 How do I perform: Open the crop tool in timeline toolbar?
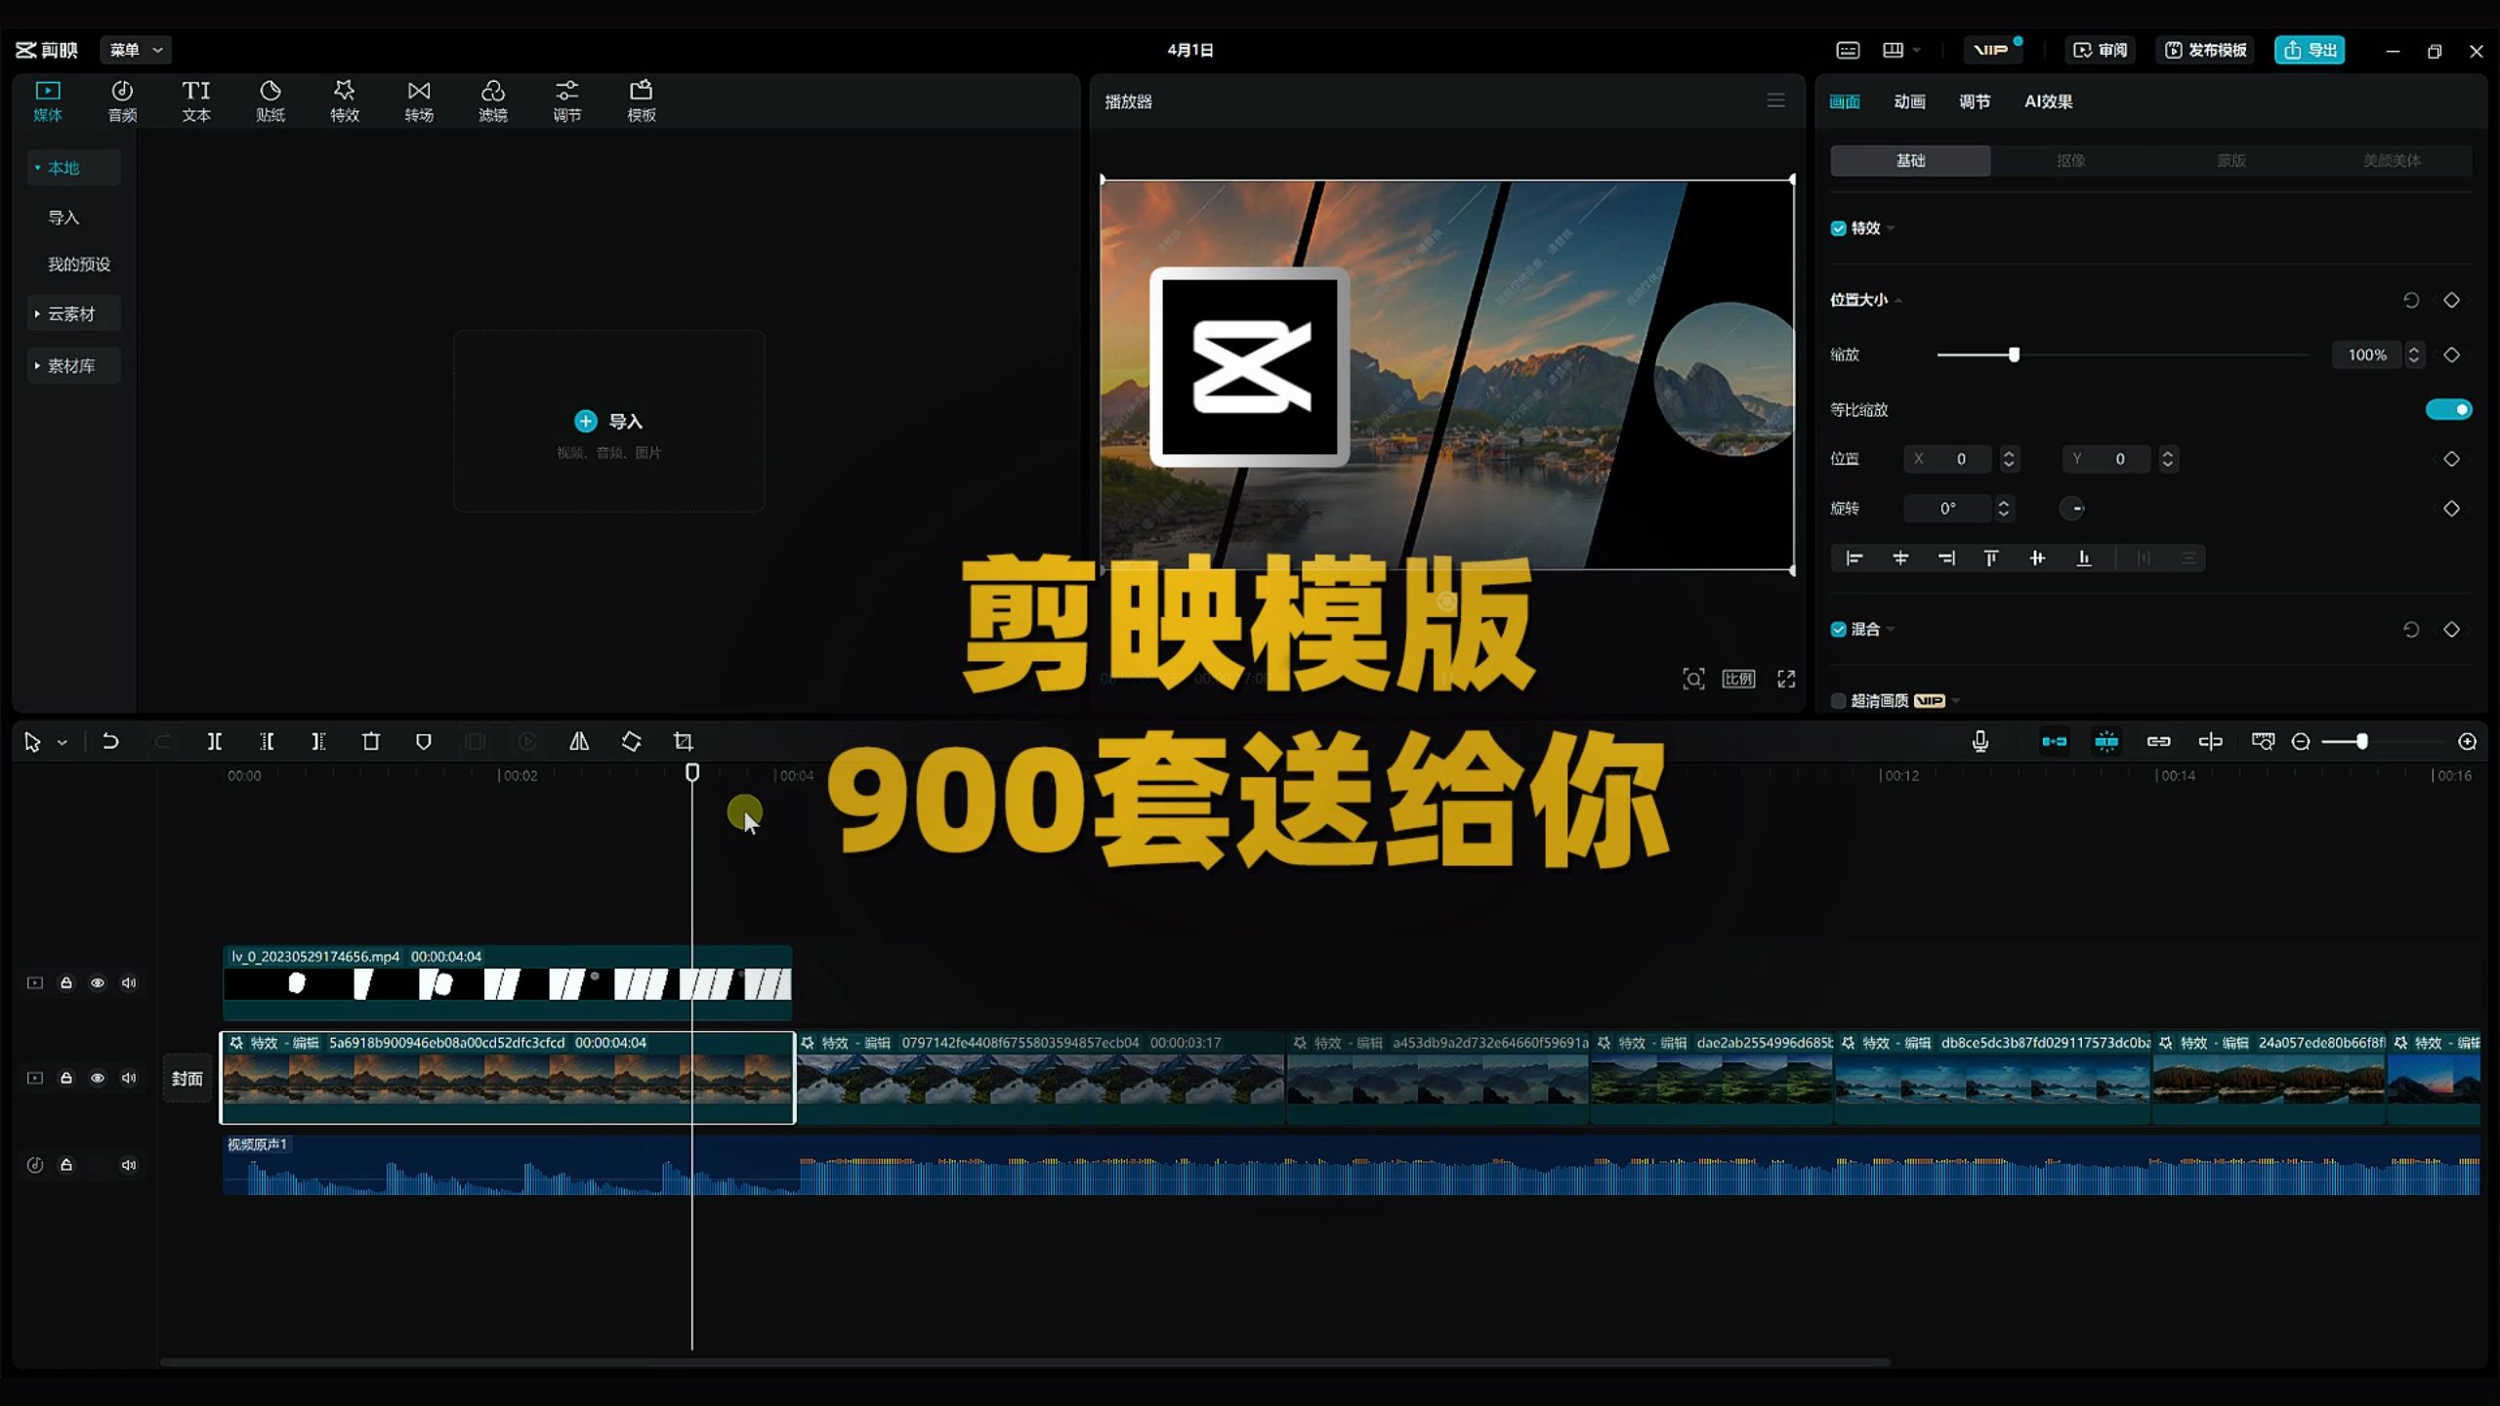click(x=684, y=742)
